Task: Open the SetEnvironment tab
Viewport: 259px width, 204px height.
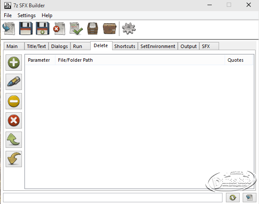Action: pyautogui.click(x=158, y=46)
